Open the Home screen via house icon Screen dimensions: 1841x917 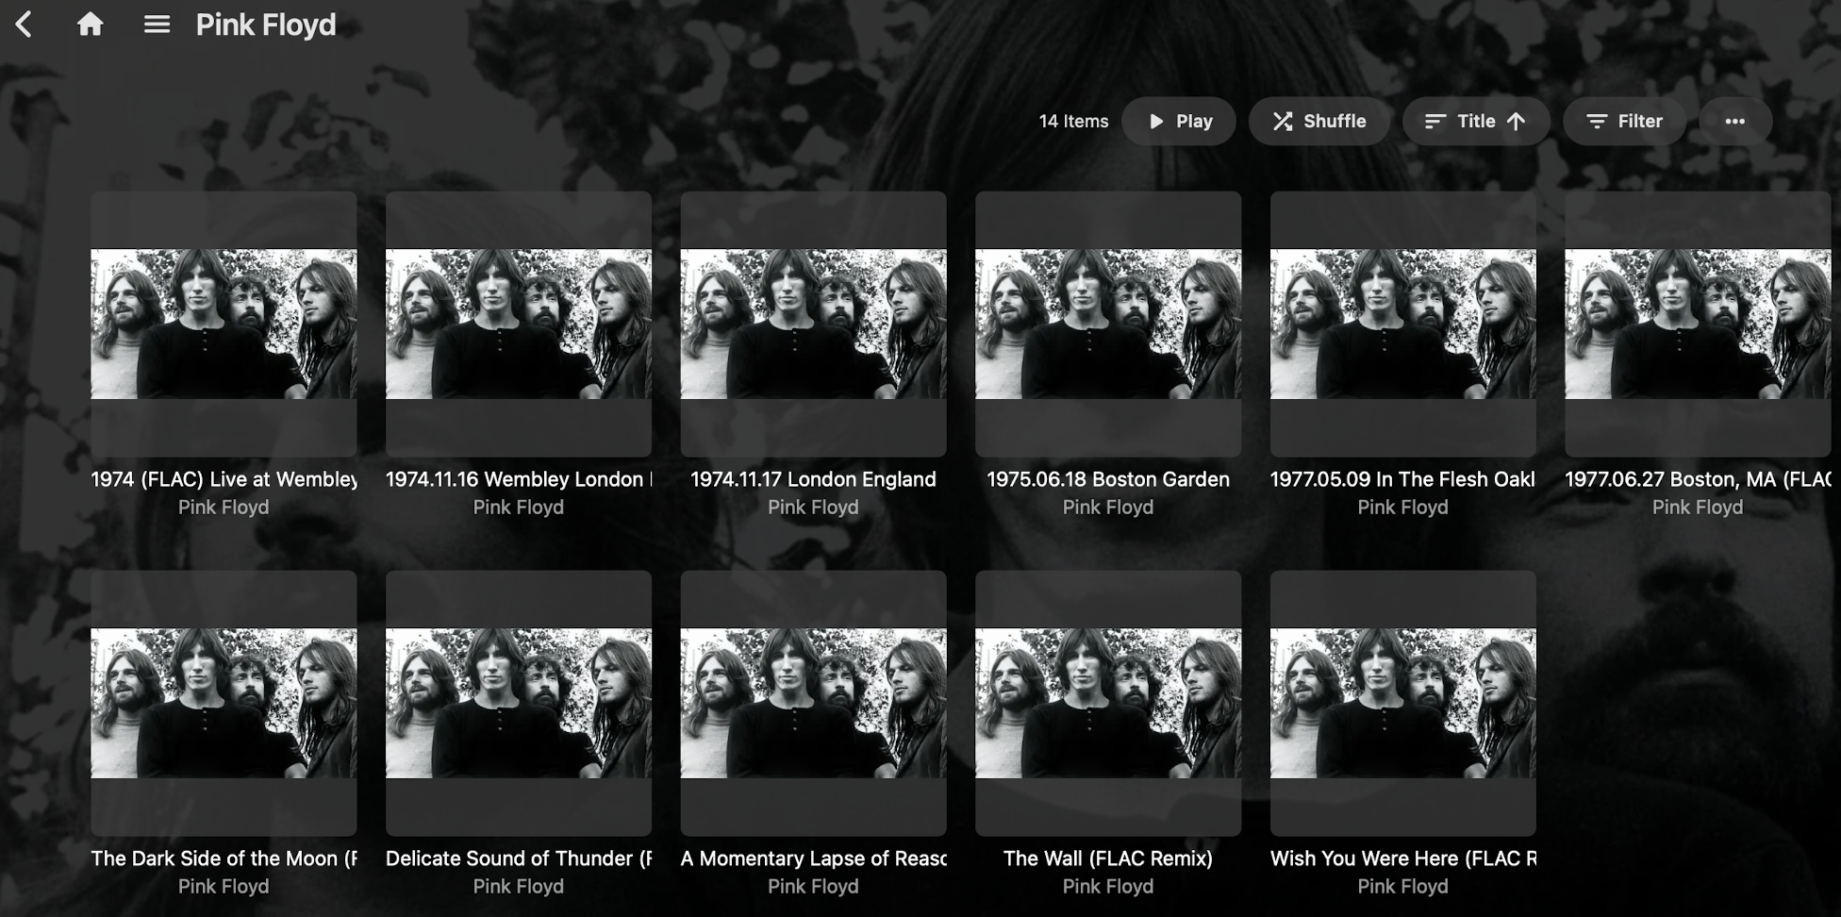(91, 24)
